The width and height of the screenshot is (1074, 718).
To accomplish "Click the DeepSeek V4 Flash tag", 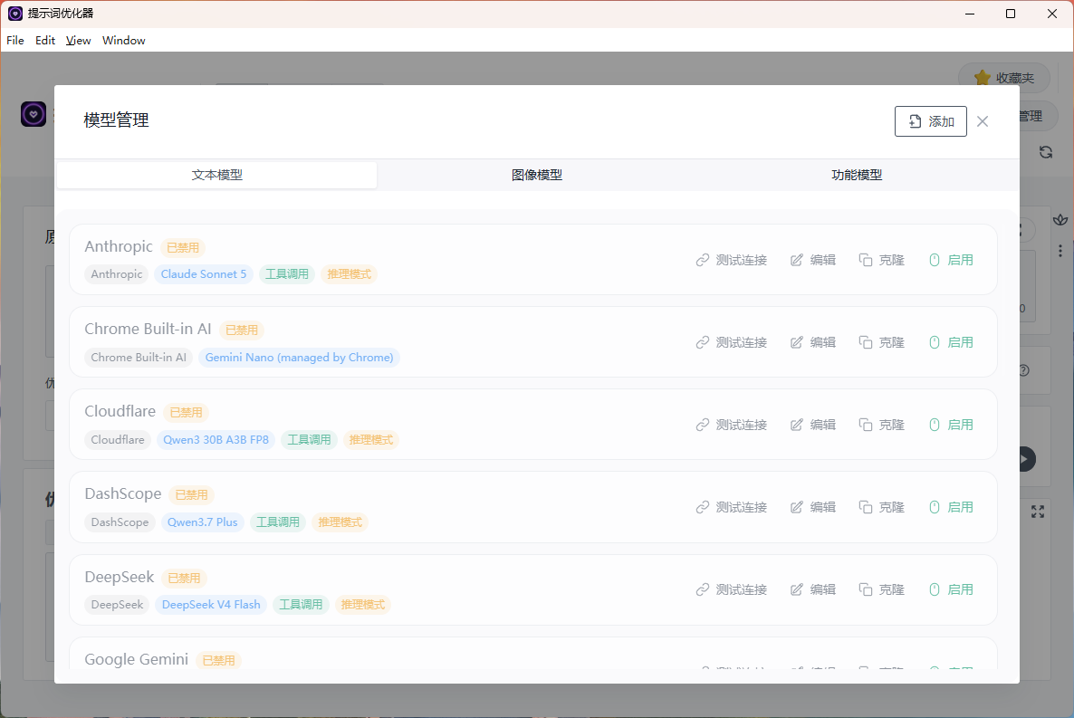I will click(211, 605).
